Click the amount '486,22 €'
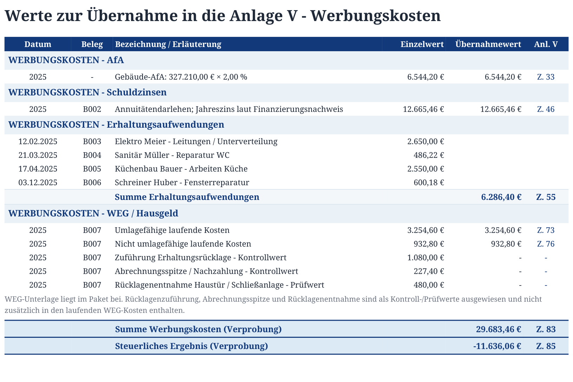 tap(429, 155)
